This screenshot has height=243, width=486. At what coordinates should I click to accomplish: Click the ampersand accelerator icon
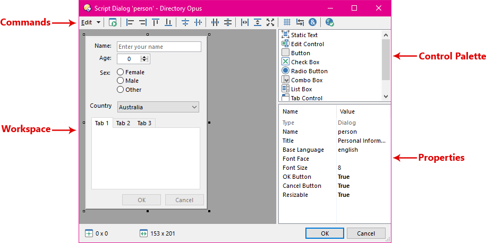point(312,22)
